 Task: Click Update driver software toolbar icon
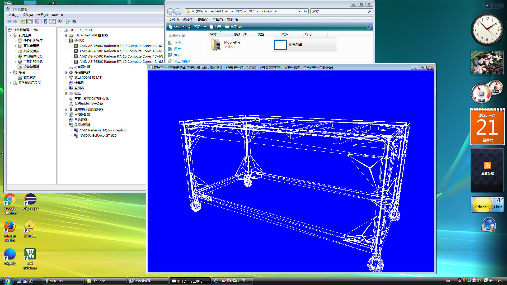(x=68, y=21)
